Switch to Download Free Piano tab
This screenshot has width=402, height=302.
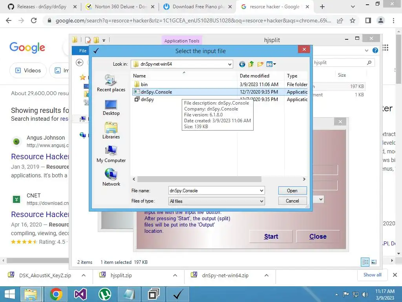tap(198, 7)
